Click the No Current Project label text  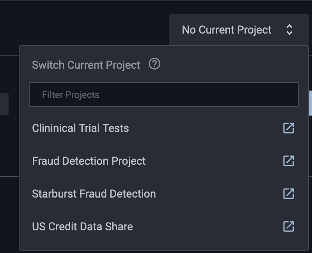pos(227,30)
